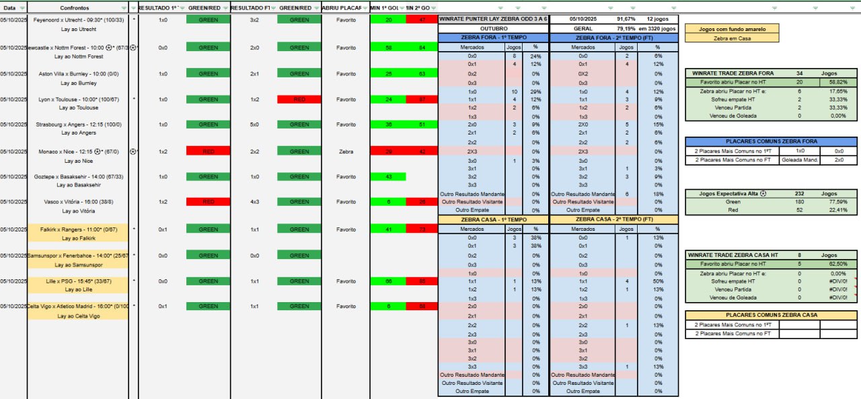The width and height of the screenshot is (861, 399).
Task: Select the Feyenoord x Utrecht match cell
Action: click(x=78, y=20)
